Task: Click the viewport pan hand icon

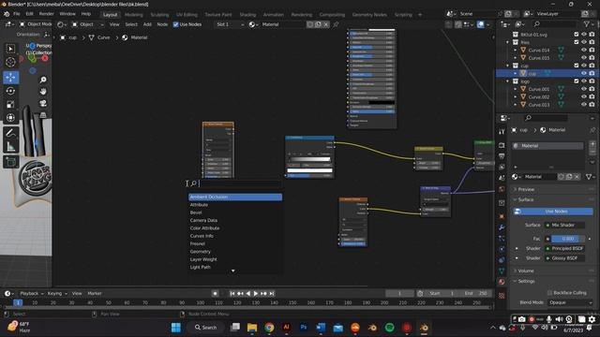Action: click(x=43, y=92)
